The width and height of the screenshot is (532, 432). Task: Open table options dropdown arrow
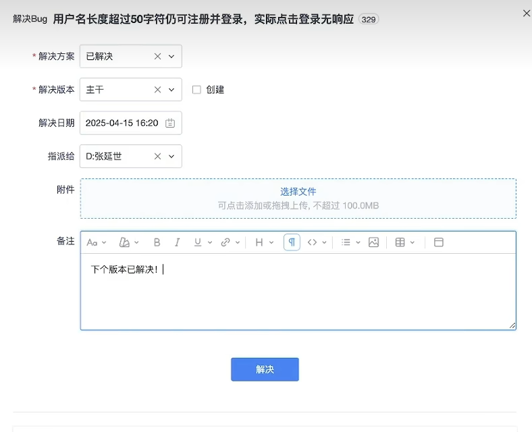(413, 242)
